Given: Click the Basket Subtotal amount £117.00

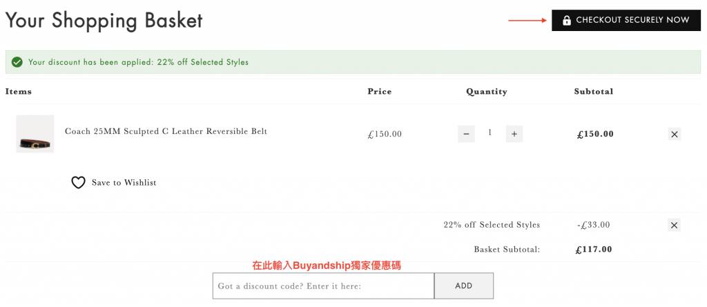Looking at the screenshot, I should pyautogui.click(x=594, y=250).
